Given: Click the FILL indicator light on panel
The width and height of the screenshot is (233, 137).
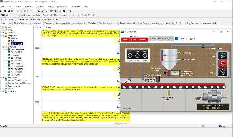Looking at the screenshot, I should 137,56.
